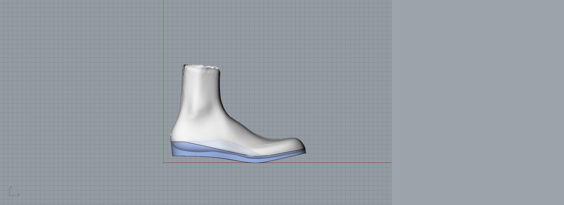
Task: Click the origin where red and green axes meet
Action: coord(163,162)
